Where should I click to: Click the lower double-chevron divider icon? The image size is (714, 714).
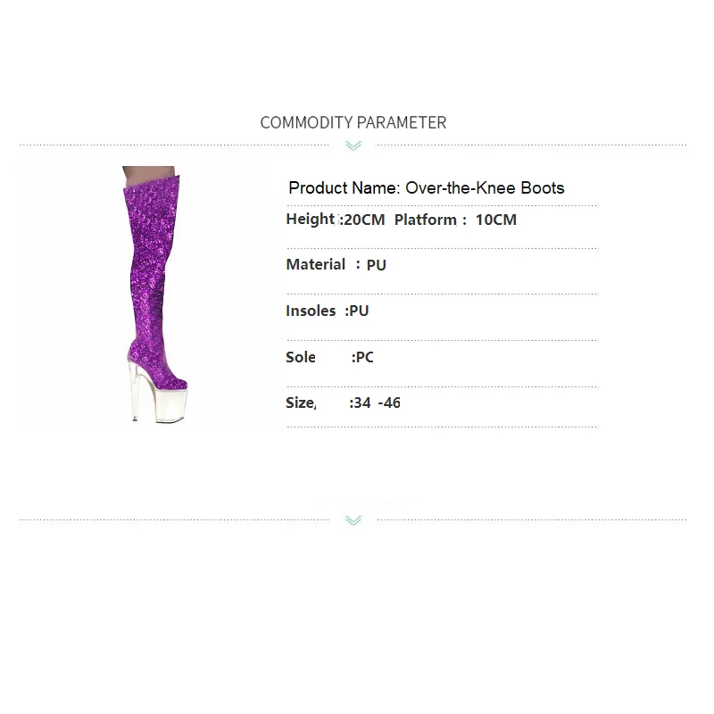point(353,520)
